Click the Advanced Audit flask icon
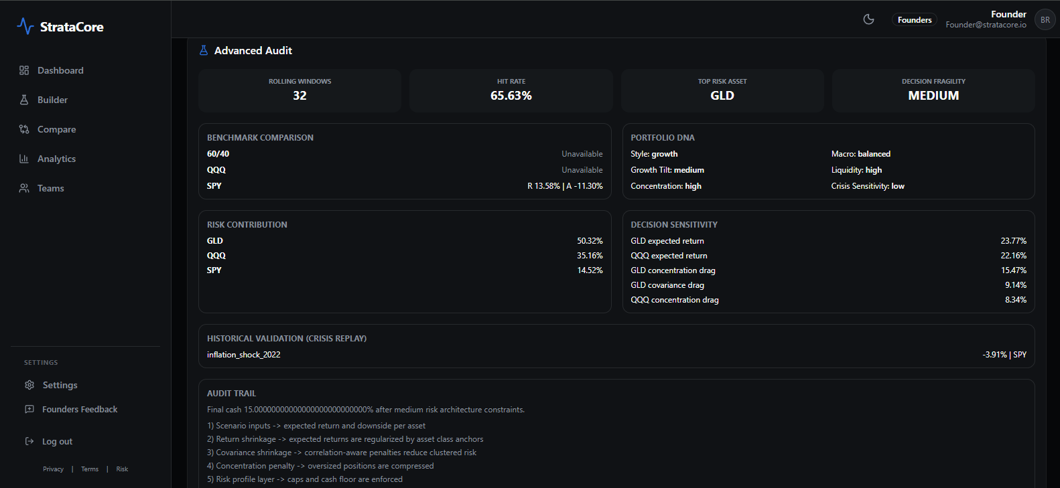1060x488 pixels. pyautogui.click(x=204, y=50)
